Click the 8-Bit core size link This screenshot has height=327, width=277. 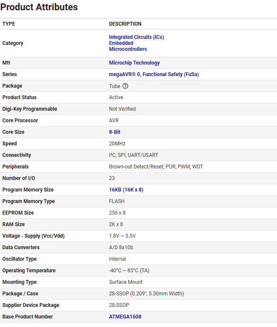[x=115, y=132]
